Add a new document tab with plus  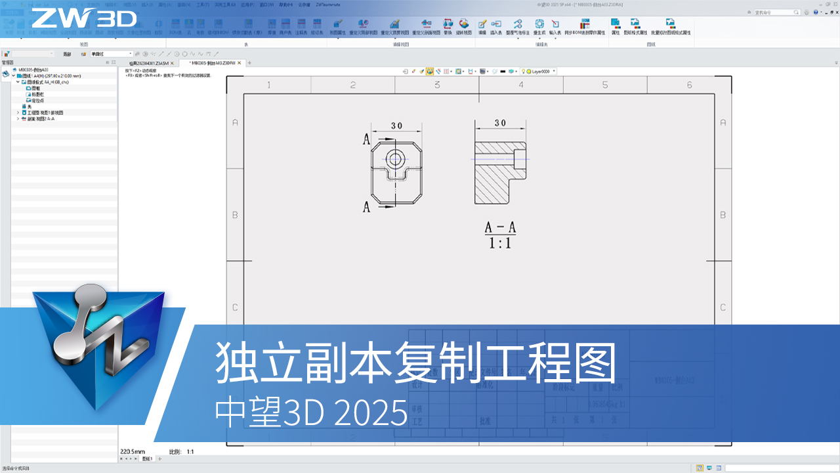click(249, 63)
